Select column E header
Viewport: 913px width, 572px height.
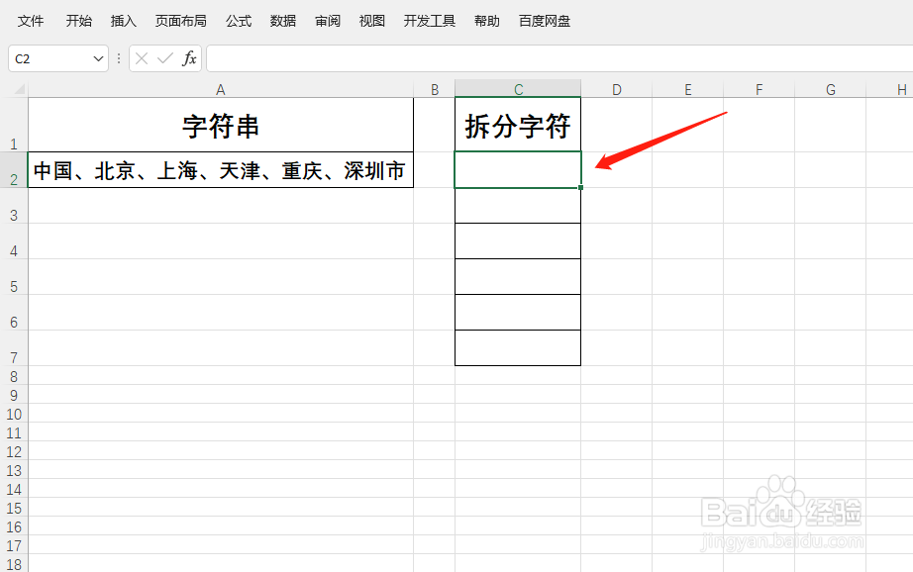pos(687,89)
